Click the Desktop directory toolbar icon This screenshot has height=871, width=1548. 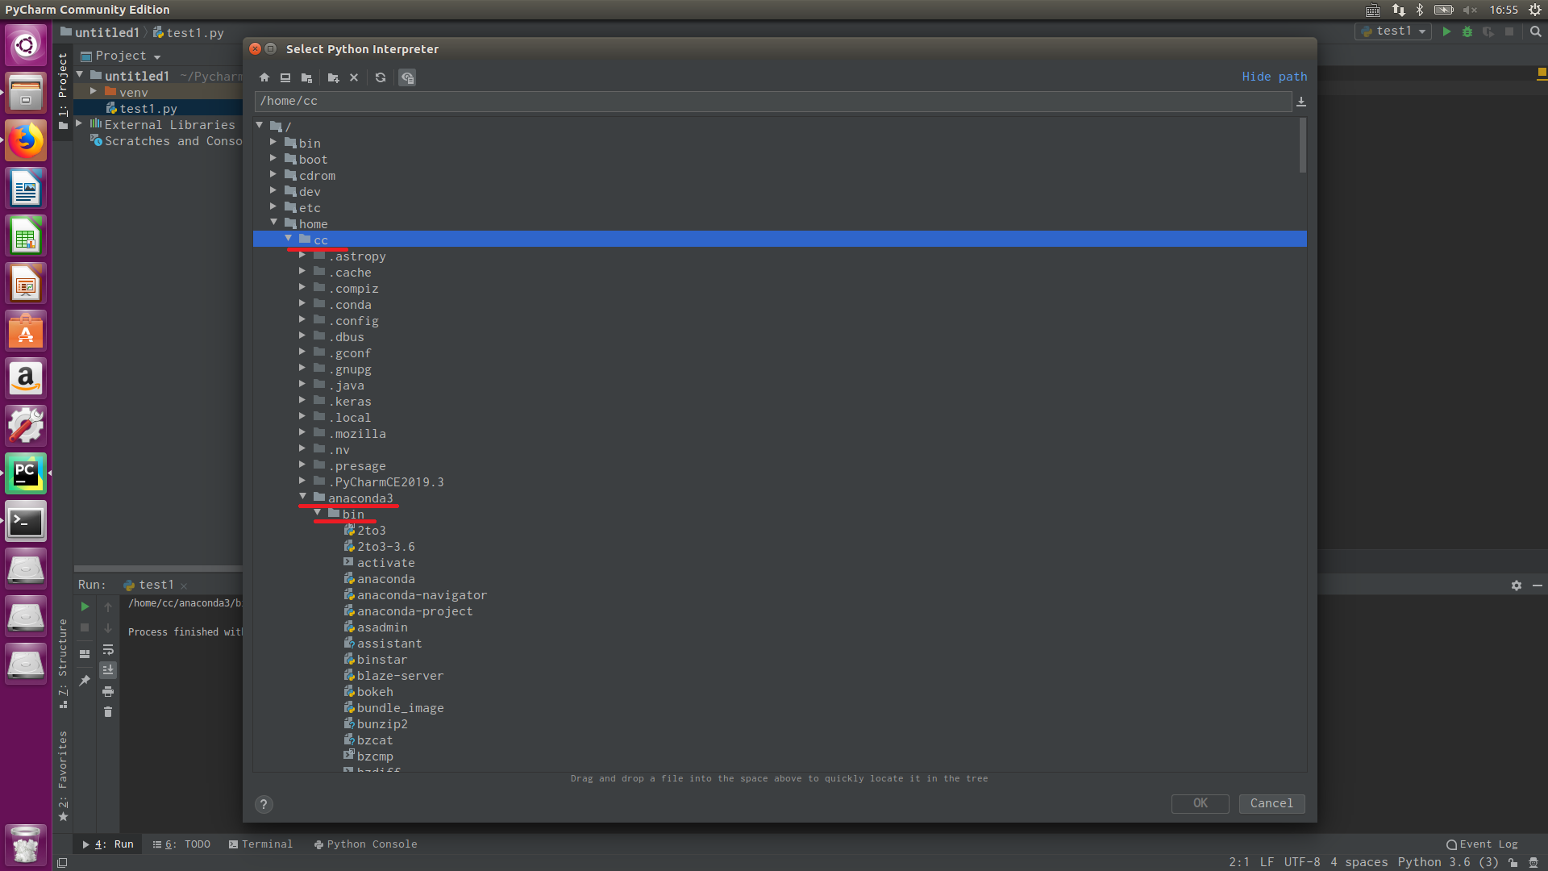click(285, 78)
